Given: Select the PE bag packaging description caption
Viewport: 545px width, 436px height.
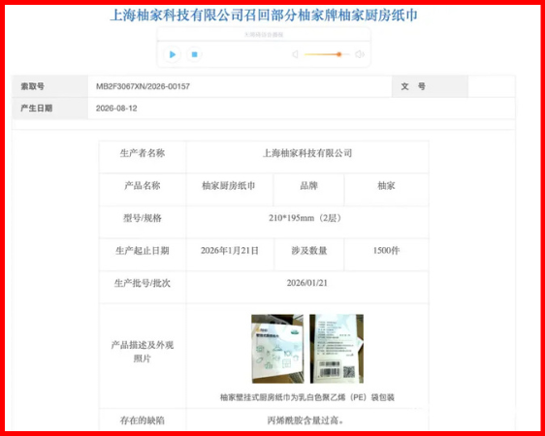Looking at the screenshot, I should click(x=307, y=397).
